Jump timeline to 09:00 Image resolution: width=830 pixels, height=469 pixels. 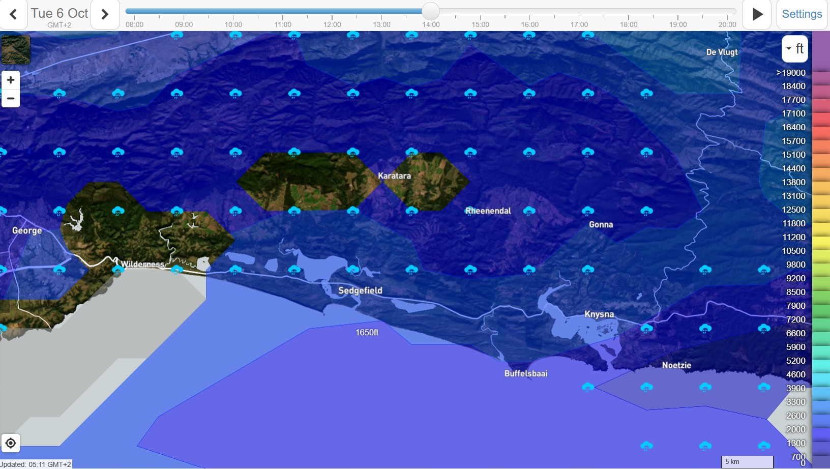tap(184, 24)
